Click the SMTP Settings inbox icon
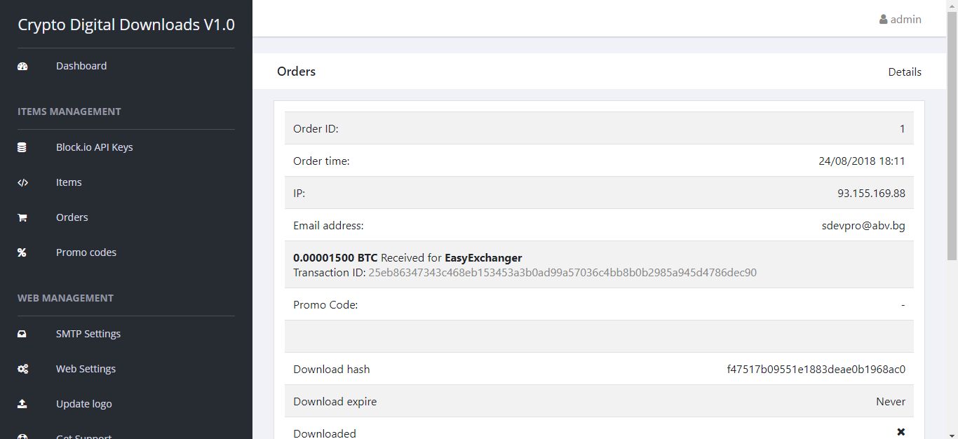 (22, 334)
